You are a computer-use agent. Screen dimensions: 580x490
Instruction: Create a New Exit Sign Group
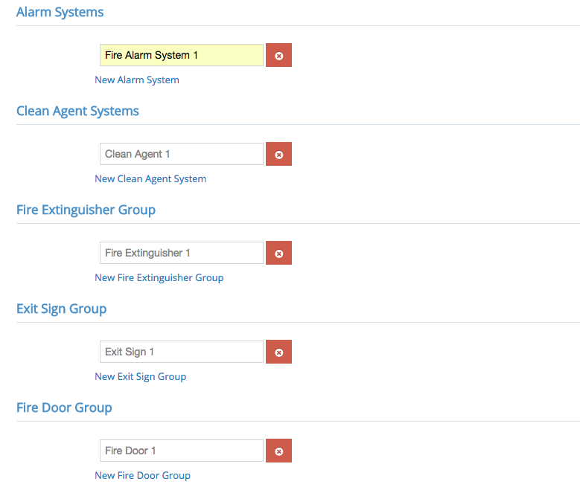[141, 376]
